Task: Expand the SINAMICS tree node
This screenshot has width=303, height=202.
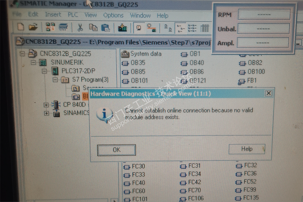Action: tap(46, 113)
